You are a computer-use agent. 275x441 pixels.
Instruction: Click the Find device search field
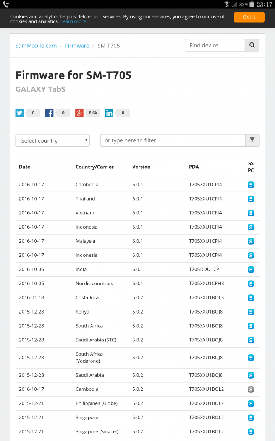pos(215,45)
